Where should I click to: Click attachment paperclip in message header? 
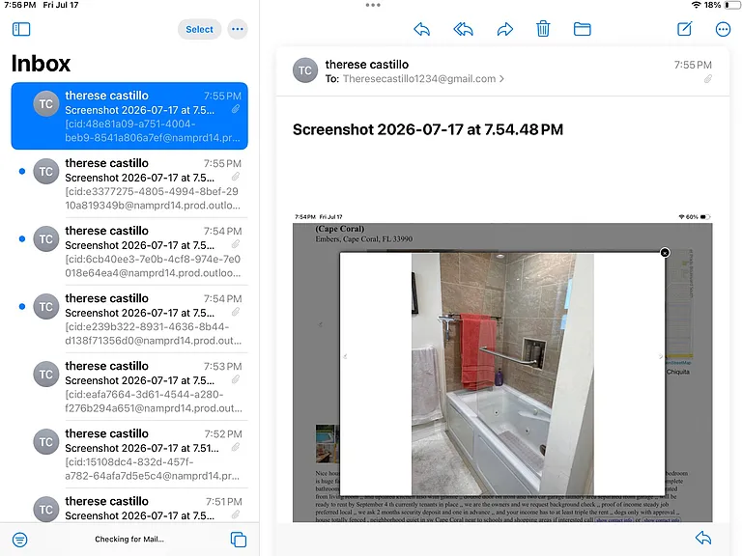pos(708,79)
